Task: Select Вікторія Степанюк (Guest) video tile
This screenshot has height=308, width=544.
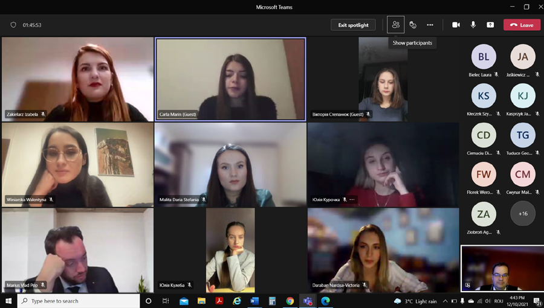Action: click(383, 79)
